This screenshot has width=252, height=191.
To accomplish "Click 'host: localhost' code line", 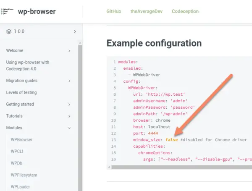I will (152, 127).
